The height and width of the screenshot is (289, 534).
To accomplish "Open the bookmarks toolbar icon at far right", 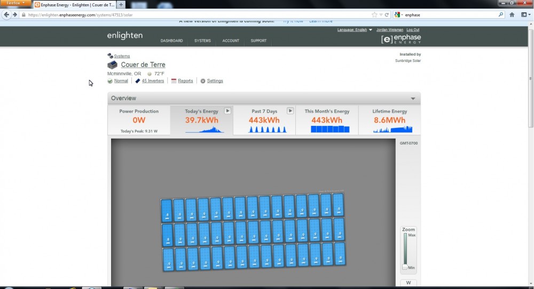I will (525, 14).
